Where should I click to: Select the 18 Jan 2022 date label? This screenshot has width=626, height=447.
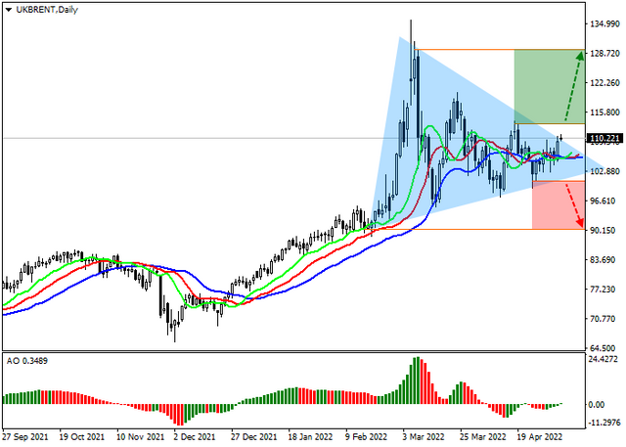click(x=310, y=437)
